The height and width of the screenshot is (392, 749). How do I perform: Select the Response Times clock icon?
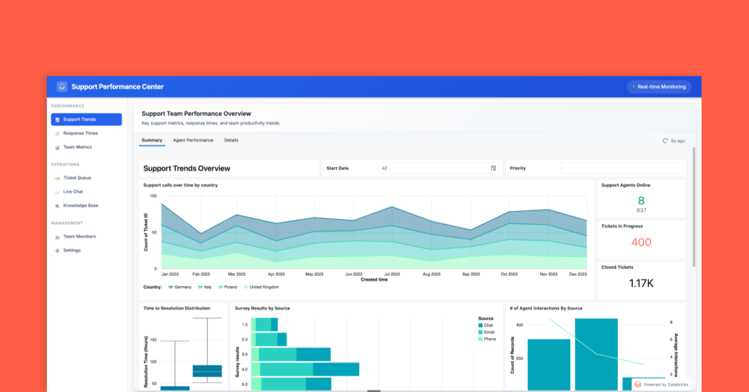[x=59, y=133]
